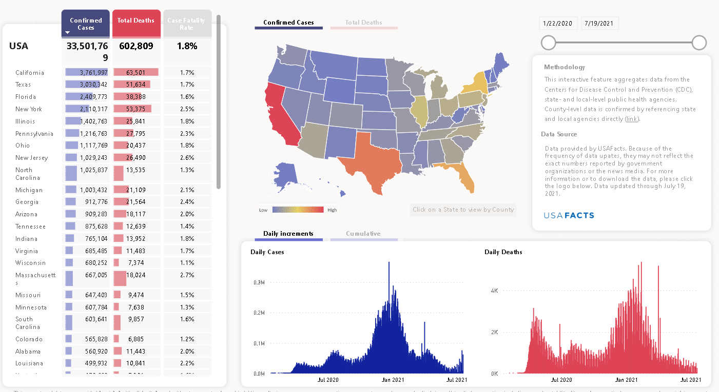Click the view by County hint button
This screenshot has height=392, width=719.
(463, 210)
